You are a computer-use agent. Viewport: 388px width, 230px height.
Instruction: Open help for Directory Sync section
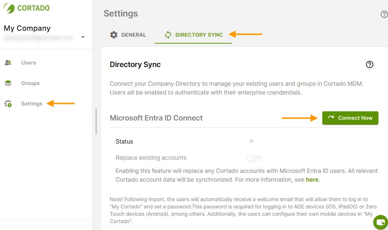point(369,64)
